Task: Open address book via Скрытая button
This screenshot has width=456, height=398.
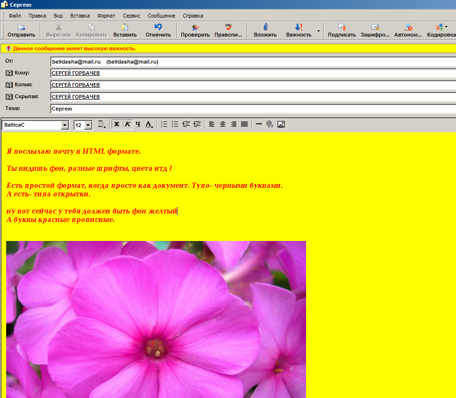Action: point(22,96)
